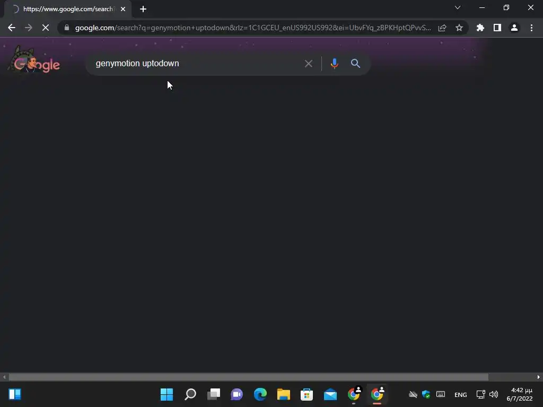
Task: Open the Chrome profile menu
Action: (514, 28)
